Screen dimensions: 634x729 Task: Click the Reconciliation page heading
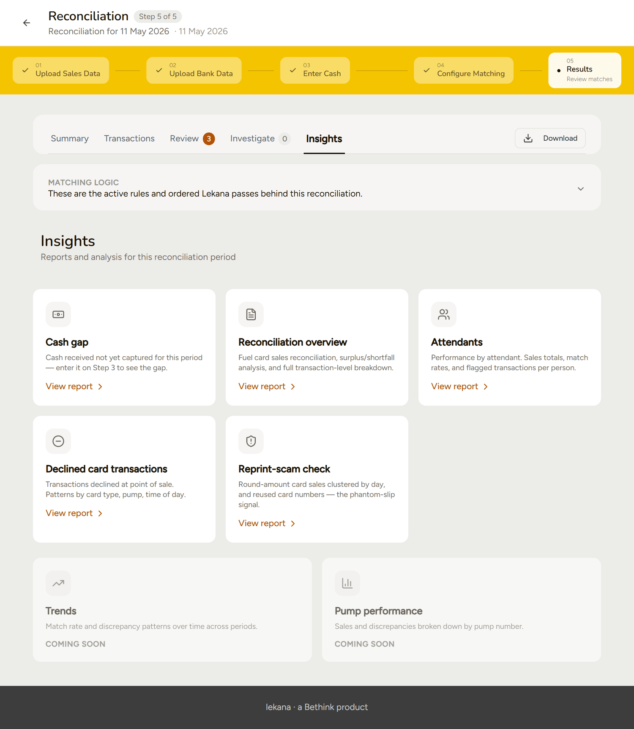[x=88, y=16]
